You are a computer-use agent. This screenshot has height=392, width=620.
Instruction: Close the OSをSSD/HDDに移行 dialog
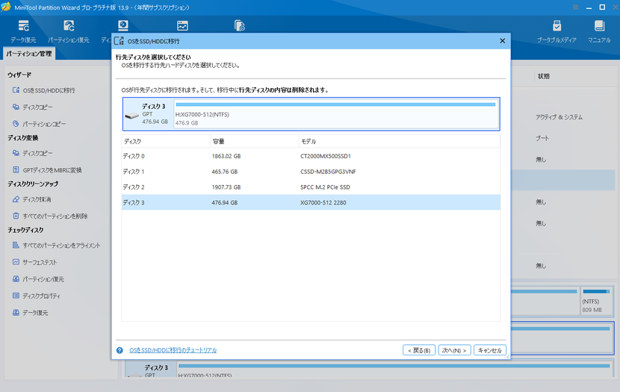pyautogui.click(x=502, y=41)
